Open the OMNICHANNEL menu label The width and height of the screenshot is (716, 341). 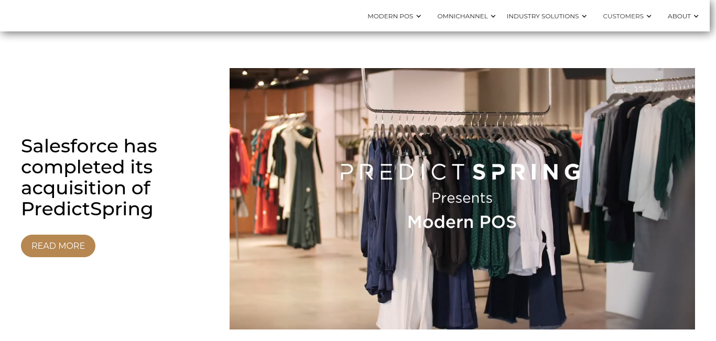pos(463,16)
